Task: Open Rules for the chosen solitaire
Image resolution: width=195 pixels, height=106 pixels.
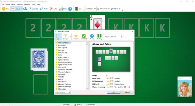Action: click(92, 37)
